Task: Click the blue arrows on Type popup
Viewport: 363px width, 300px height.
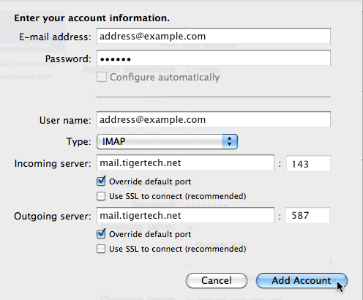Action: (x=230, y=141)
